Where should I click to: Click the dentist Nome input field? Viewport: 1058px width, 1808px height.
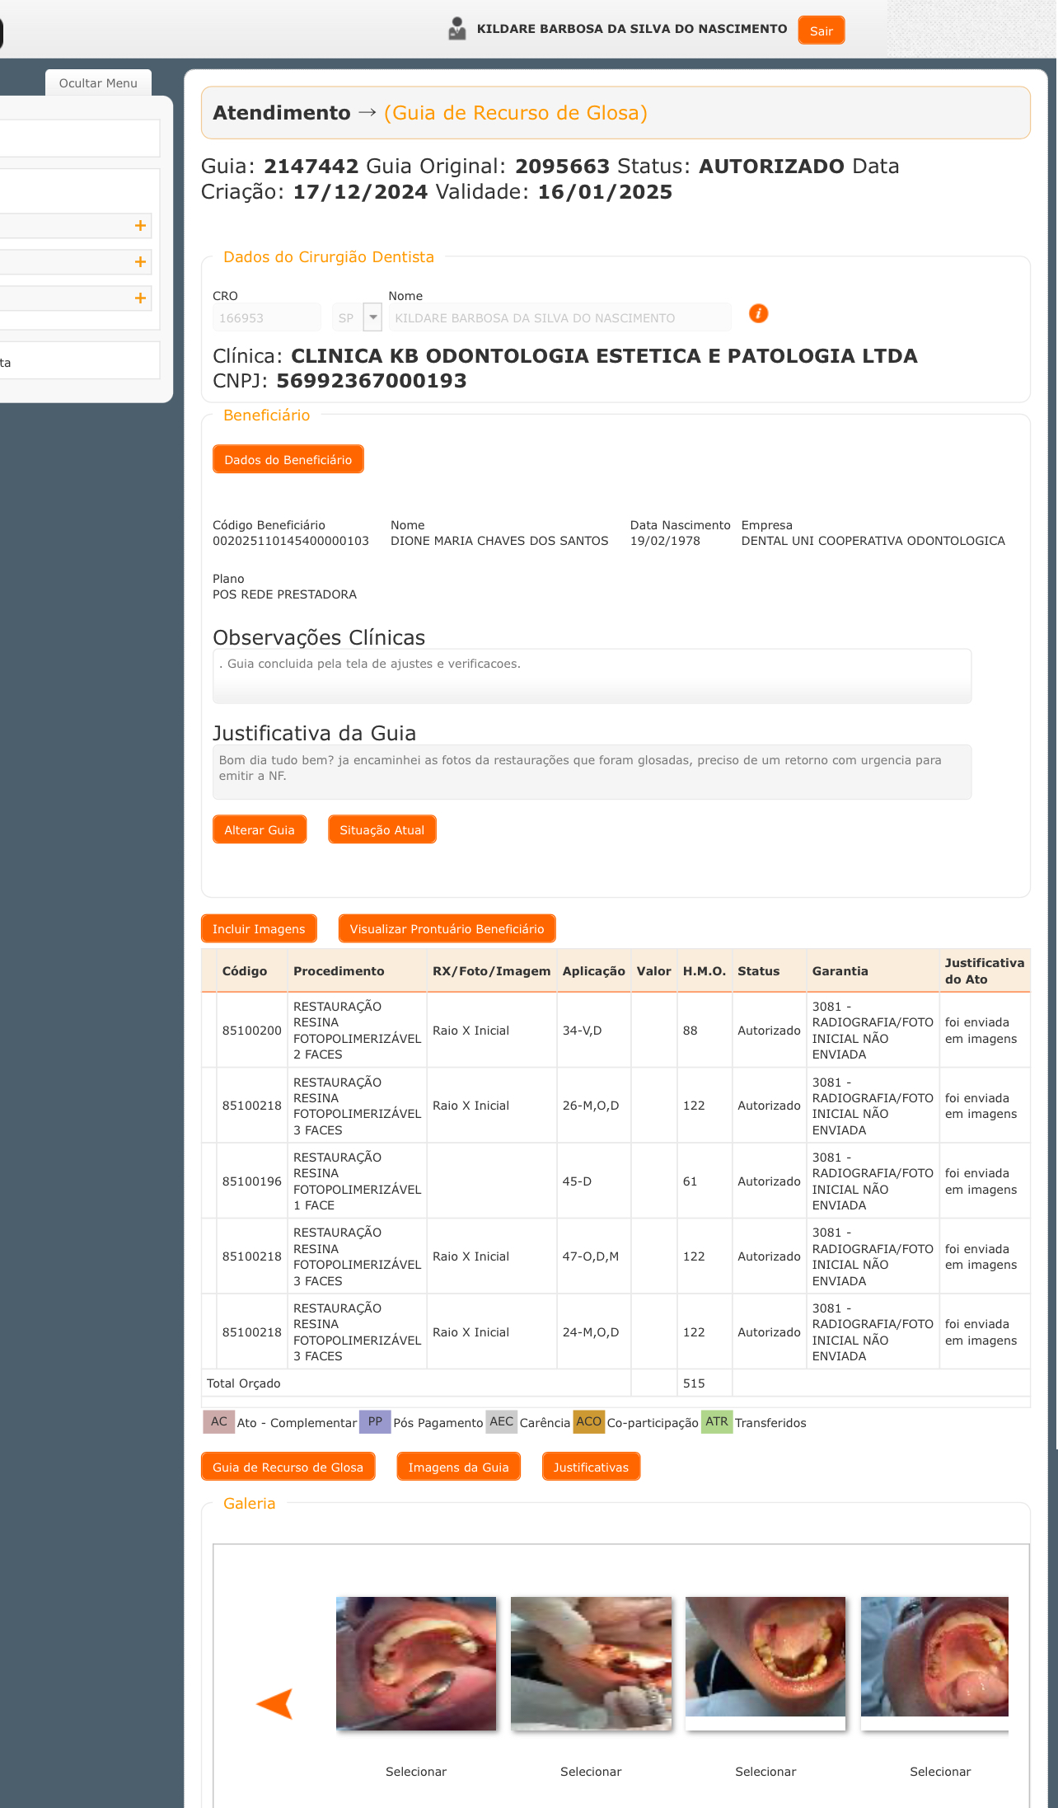point(560,317)
